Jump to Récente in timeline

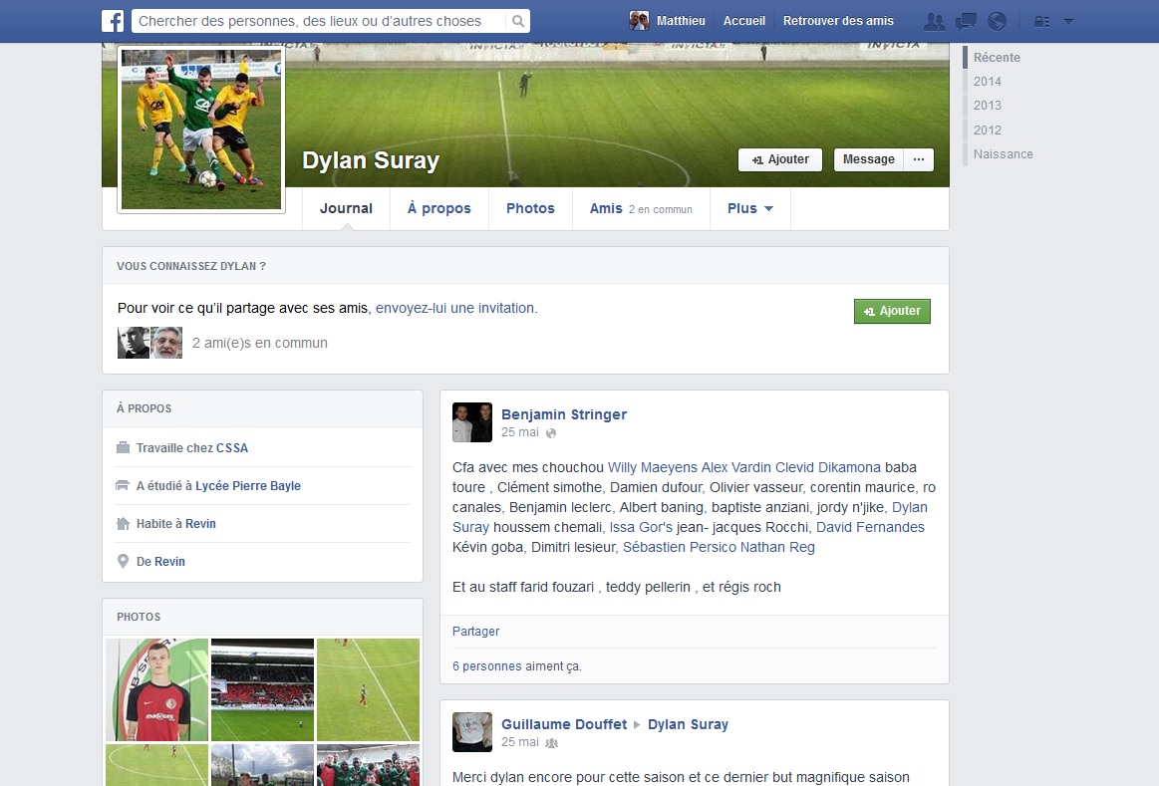tap(997, 57)
